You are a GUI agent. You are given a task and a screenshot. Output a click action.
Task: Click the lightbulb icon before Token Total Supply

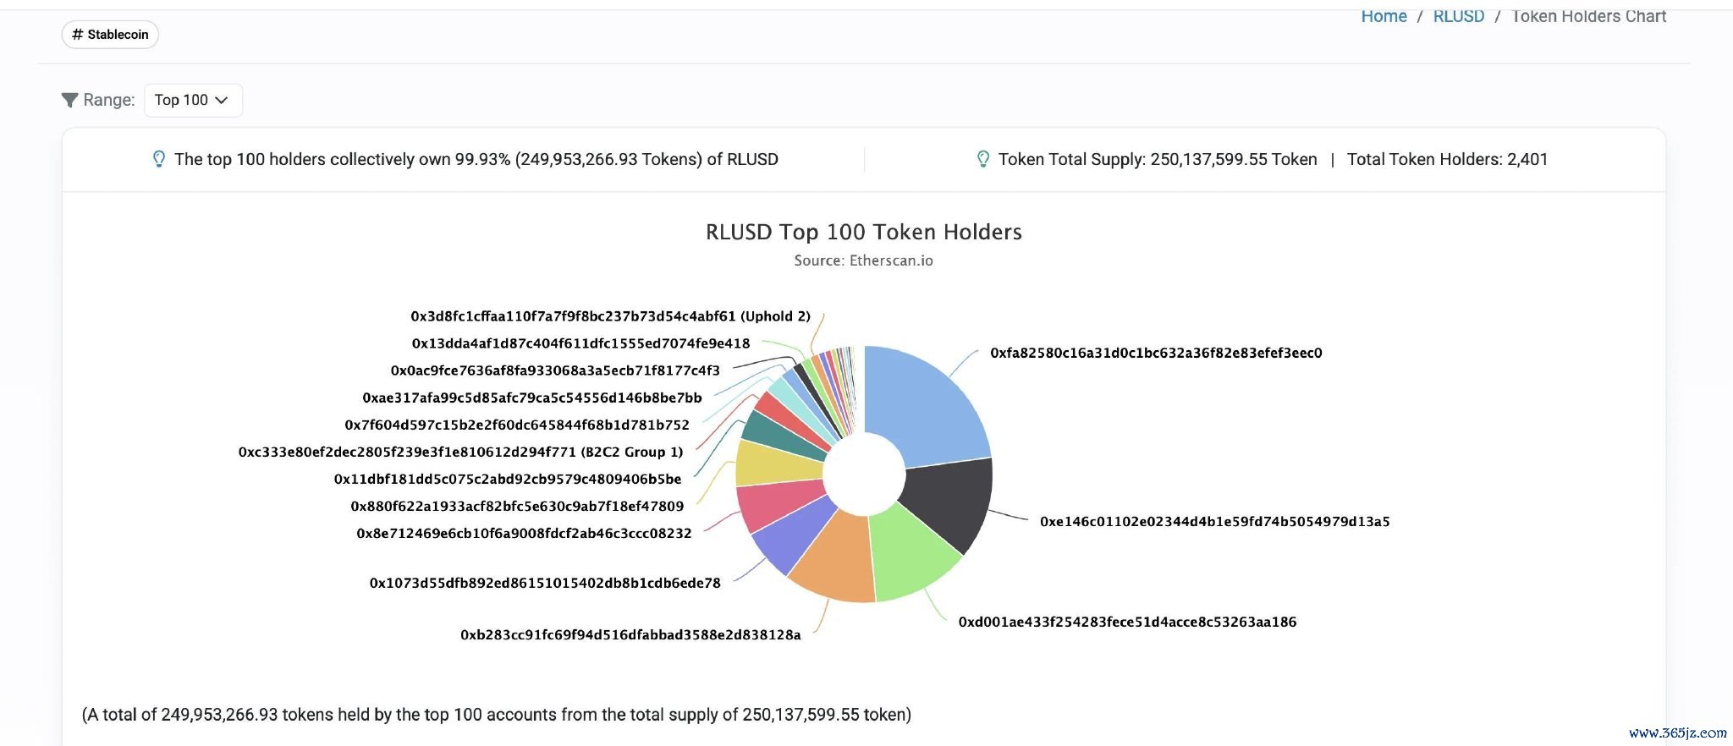[982, 159]
